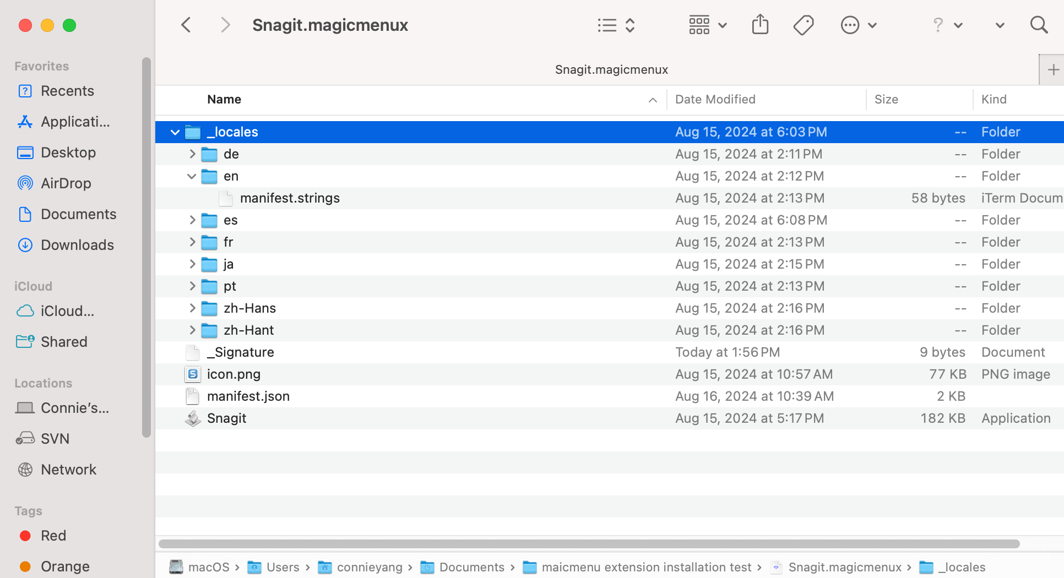Screen dimensions: 1064x578
Task: Sort by Date Modified column
Action: (715, 99)
